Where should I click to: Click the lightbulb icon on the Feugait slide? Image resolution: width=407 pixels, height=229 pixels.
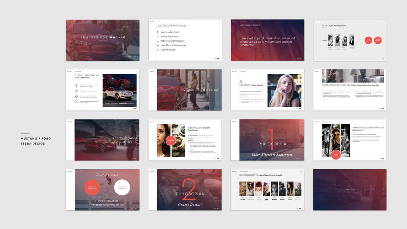click(x=76, y=85)
